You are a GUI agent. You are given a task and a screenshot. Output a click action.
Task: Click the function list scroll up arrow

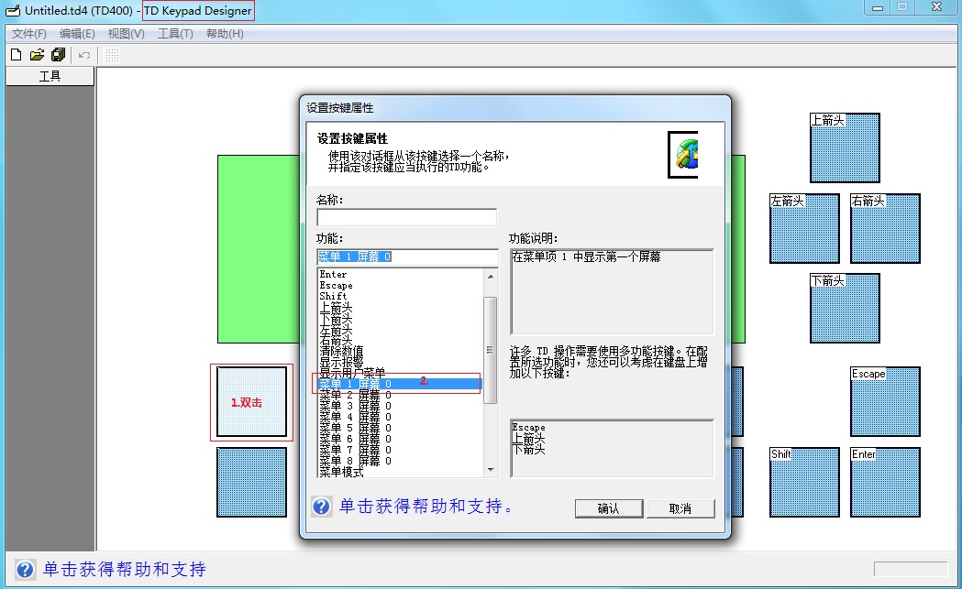[x=491, y=277]
